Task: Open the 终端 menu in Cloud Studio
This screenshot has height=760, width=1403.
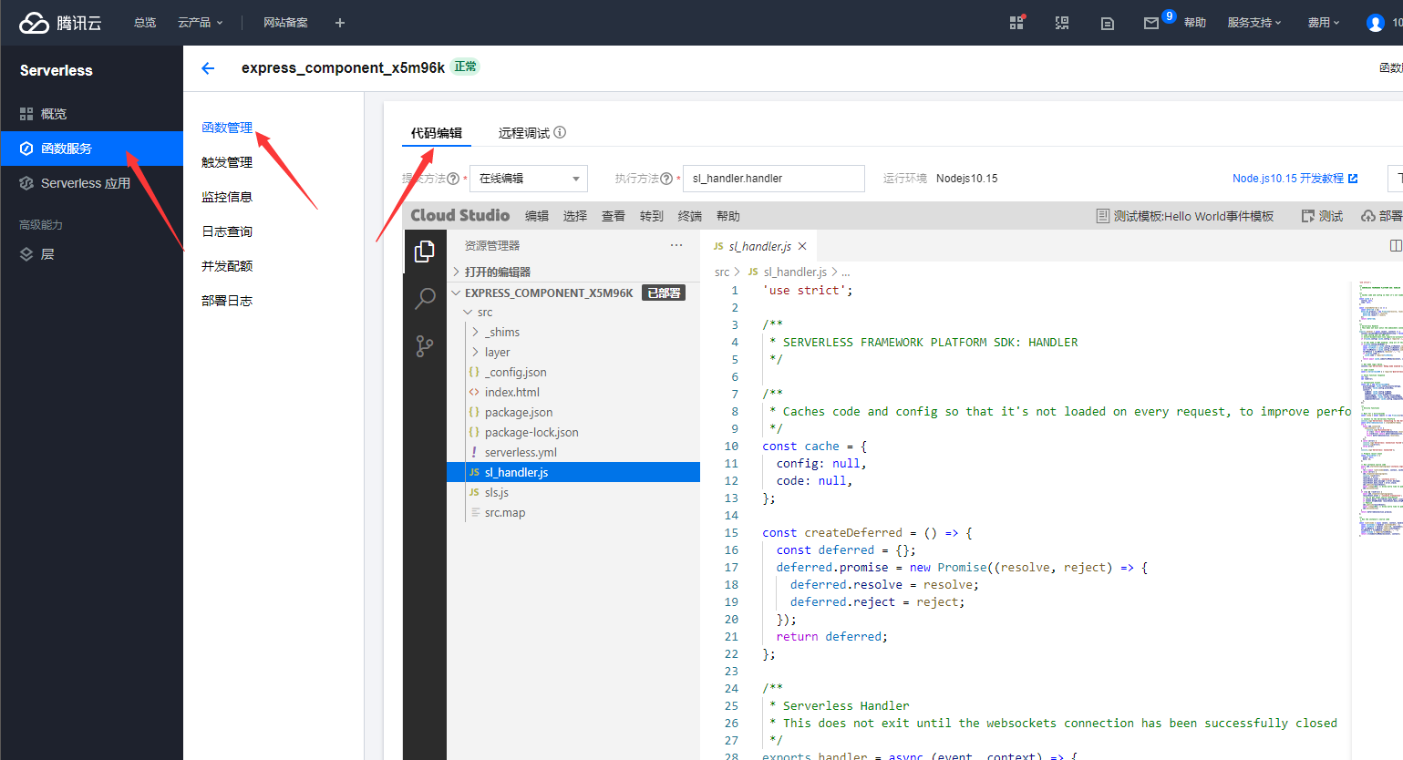Action: (x=690, y=216)
